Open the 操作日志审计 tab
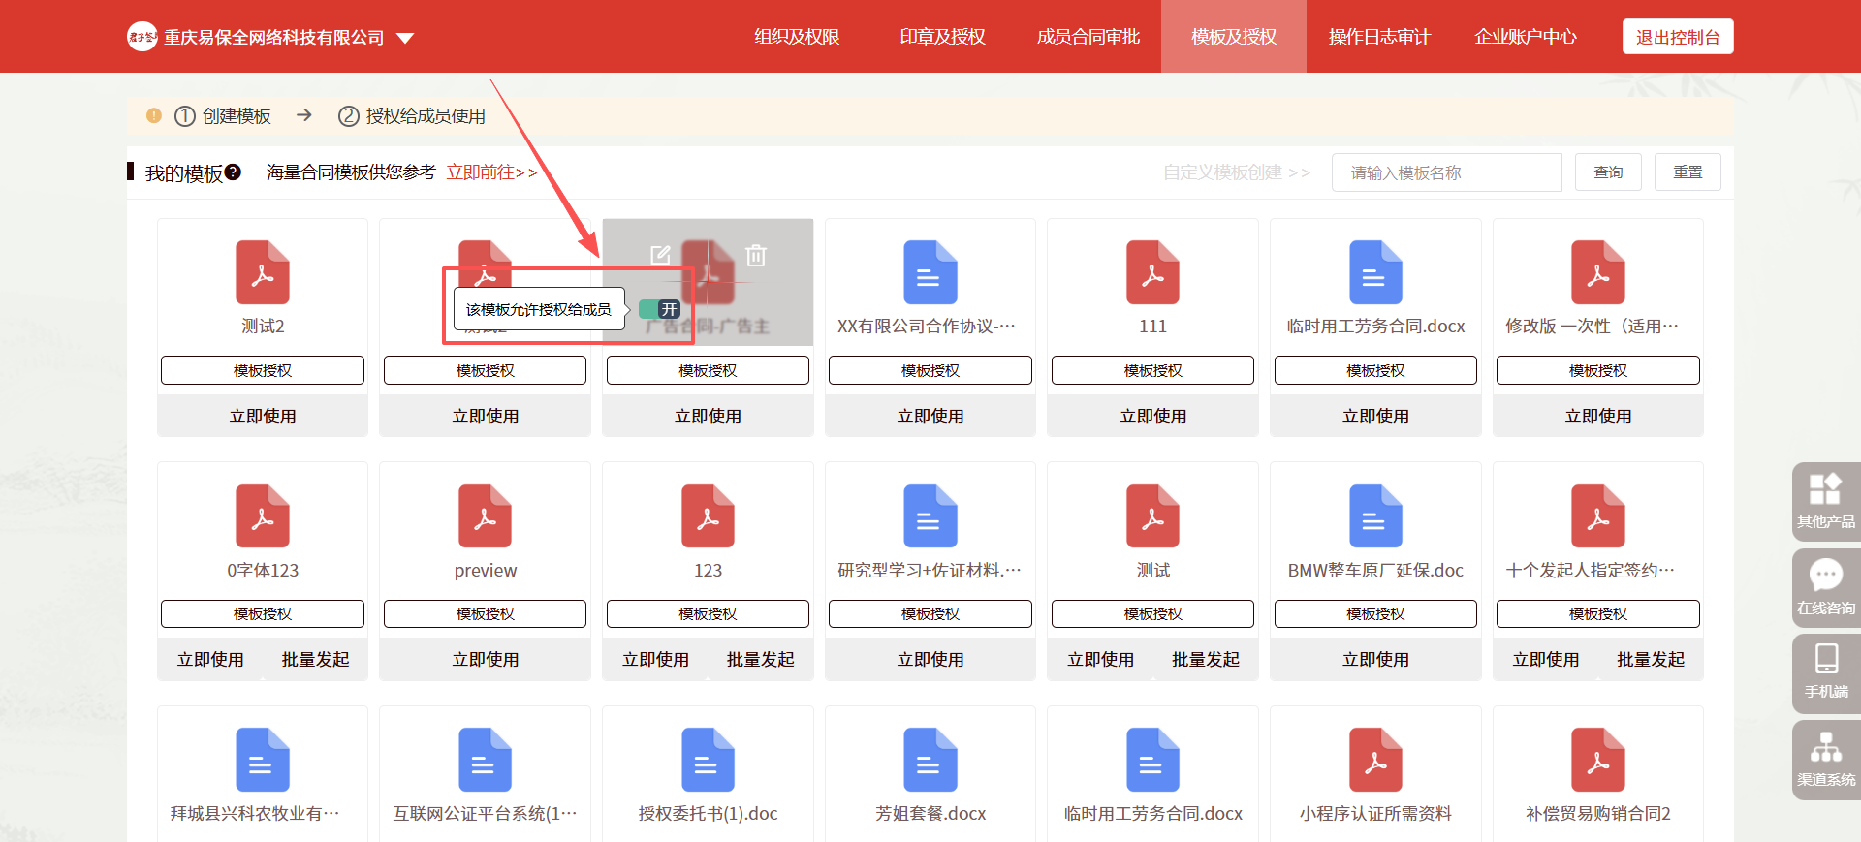The height and width of the screenshot is (842, 1861). [1378, 37]
